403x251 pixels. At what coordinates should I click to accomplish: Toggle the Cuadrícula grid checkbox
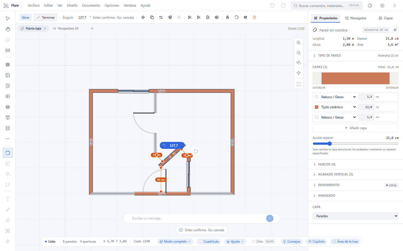click(201, 242)
